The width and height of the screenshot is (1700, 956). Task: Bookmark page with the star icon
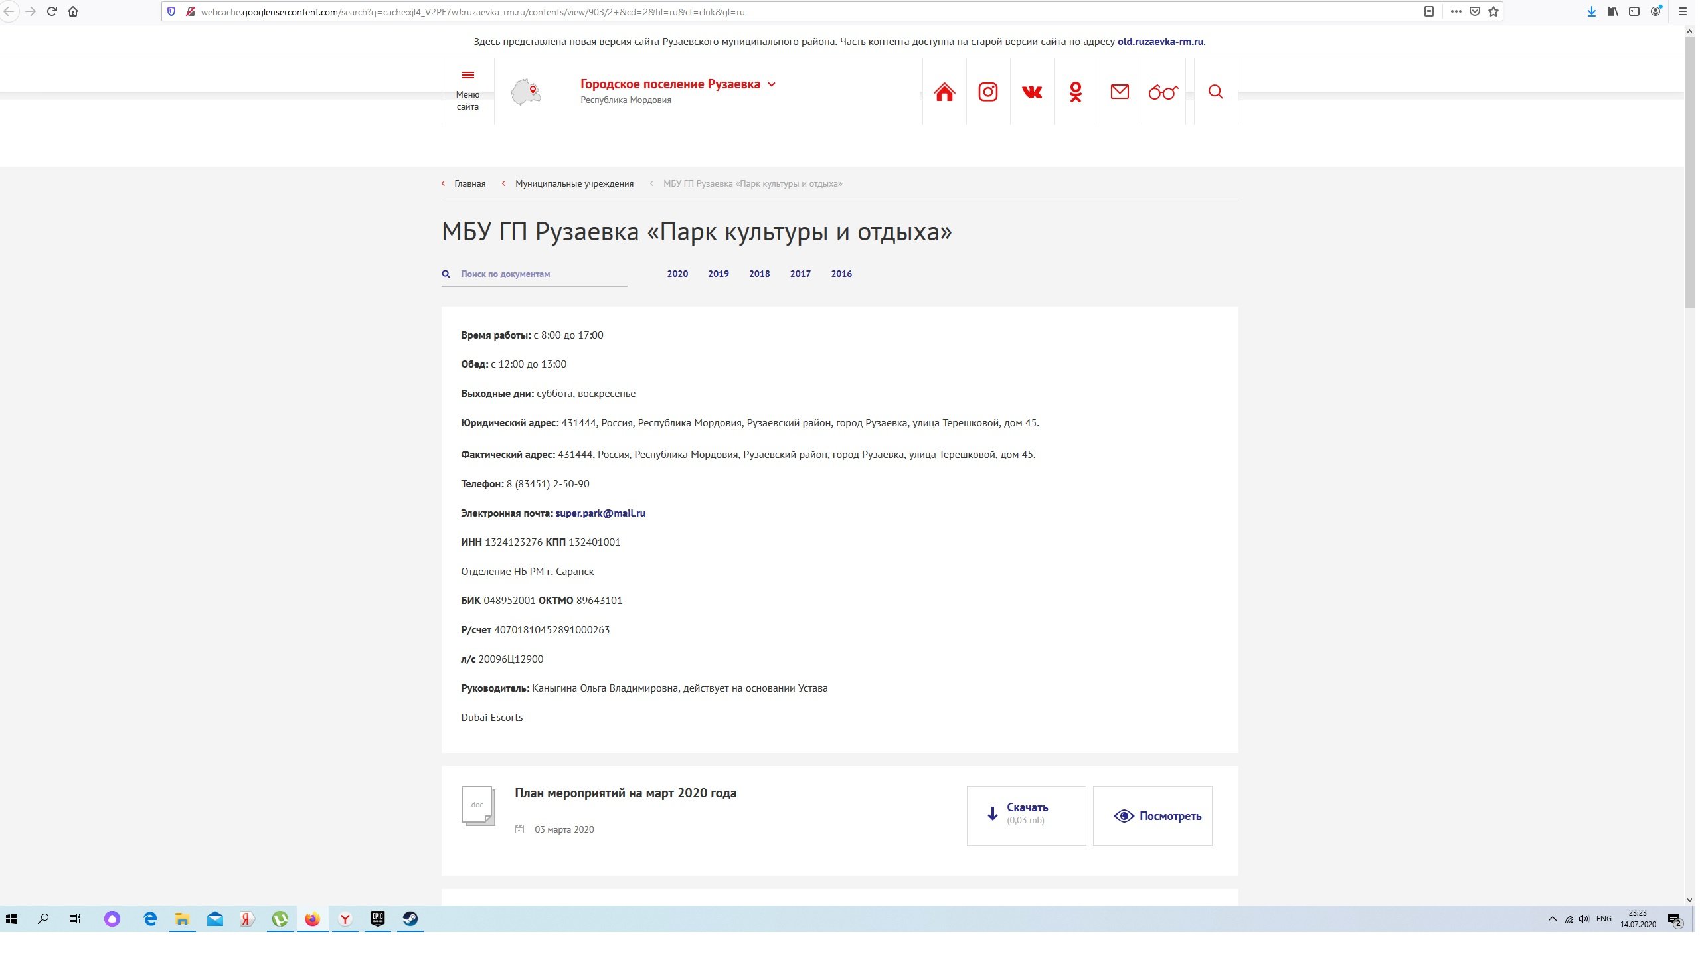(1493, 11)
